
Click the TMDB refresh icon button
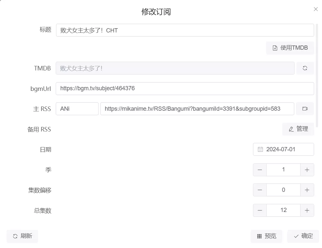click(305, 68)
